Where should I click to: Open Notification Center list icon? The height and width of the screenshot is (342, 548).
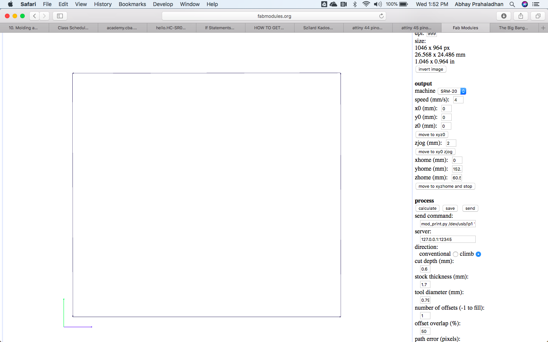[x=536, y=4]
